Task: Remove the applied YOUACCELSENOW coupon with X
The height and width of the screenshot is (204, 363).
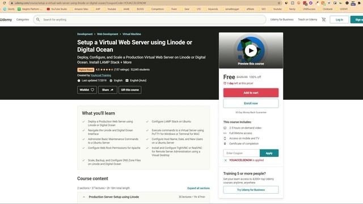Action: (x=226, y=160)
